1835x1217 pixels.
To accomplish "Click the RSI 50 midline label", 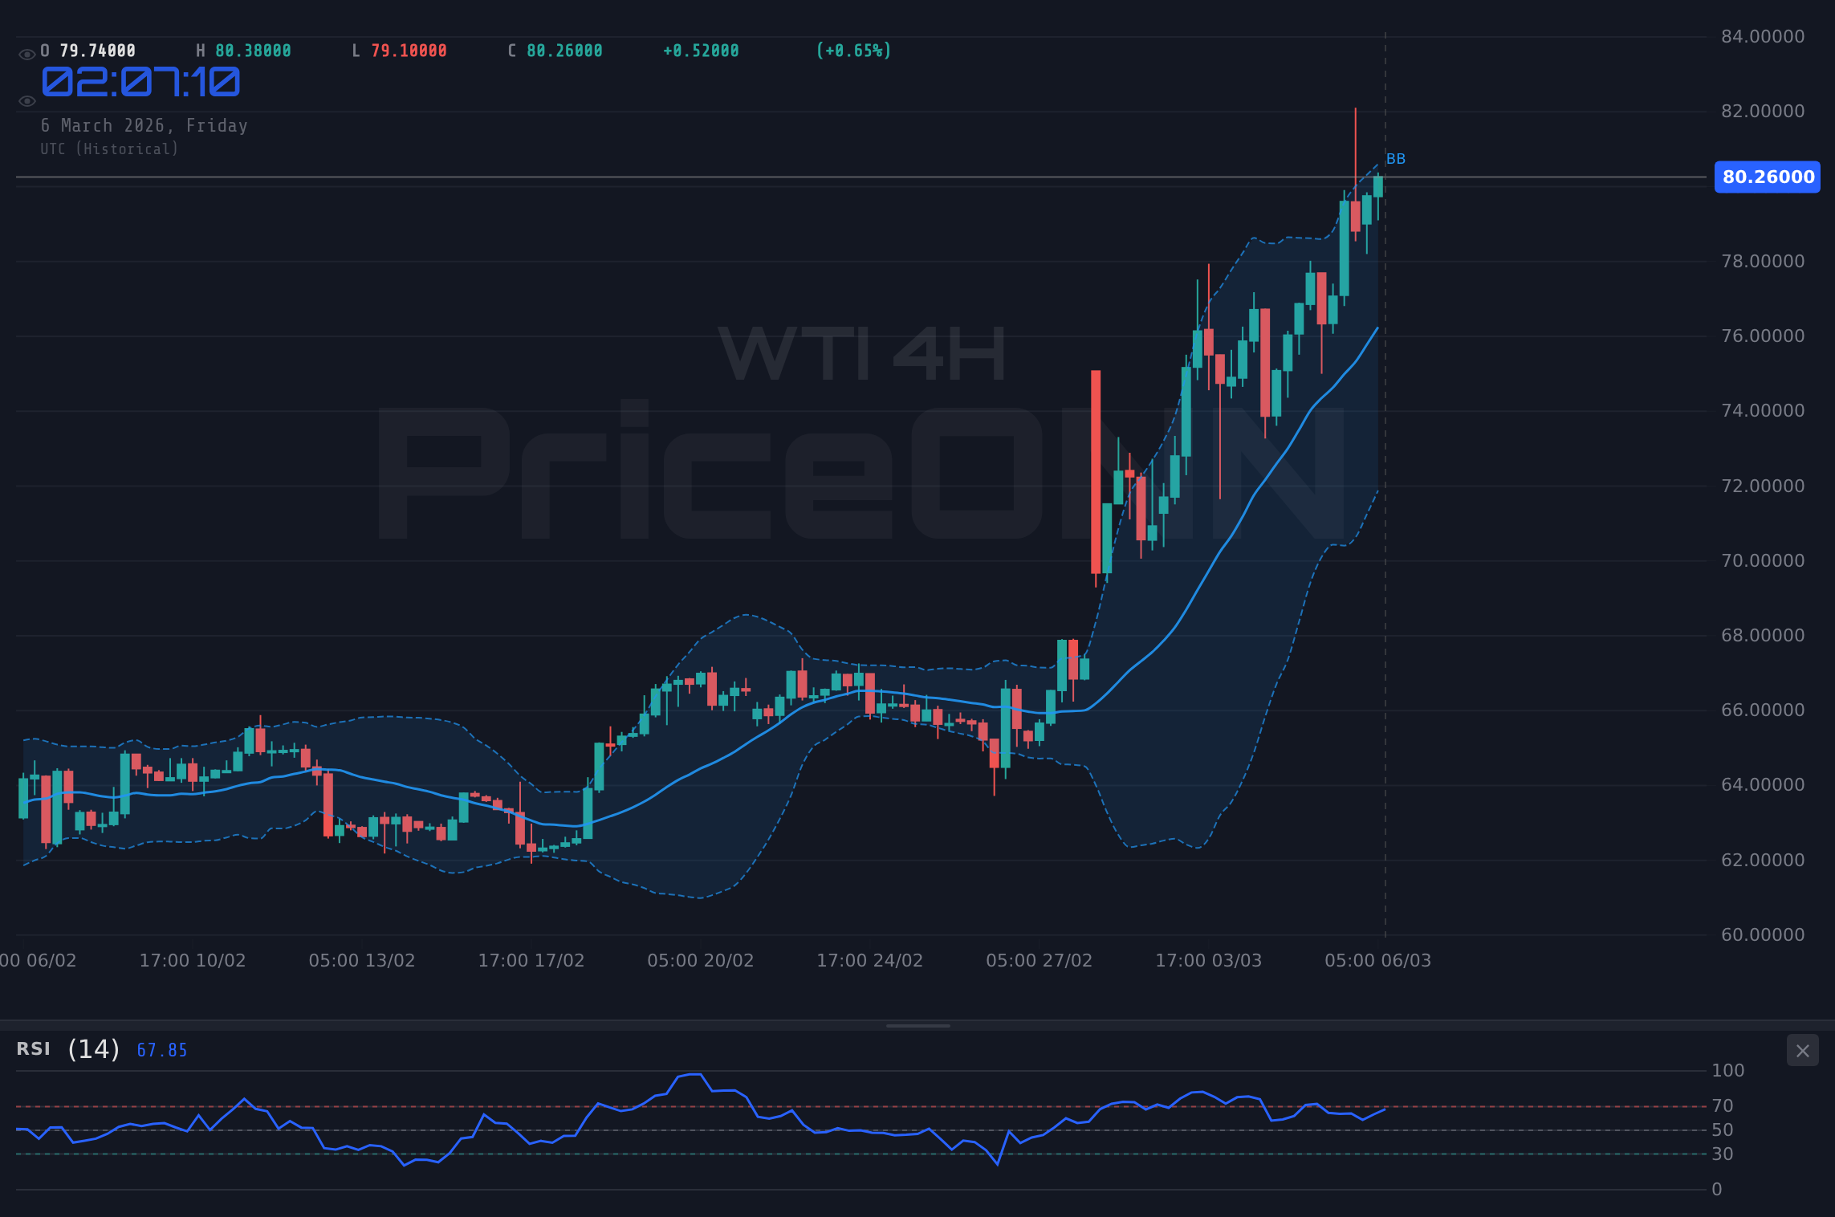I will (x=1723, y=1130).
